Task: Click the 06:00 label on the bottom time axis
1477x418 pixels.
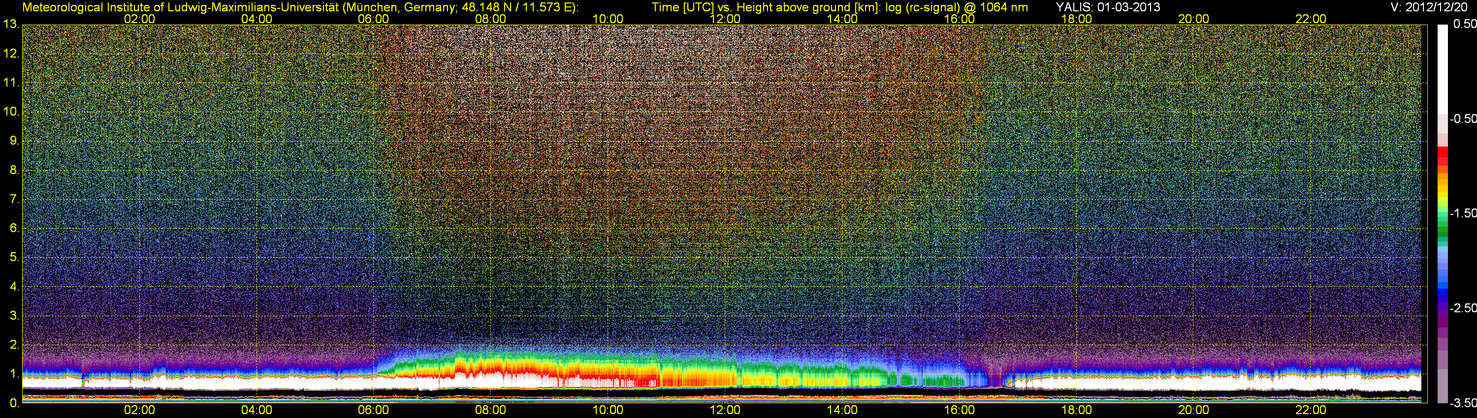Action: [x=373, y=410]
